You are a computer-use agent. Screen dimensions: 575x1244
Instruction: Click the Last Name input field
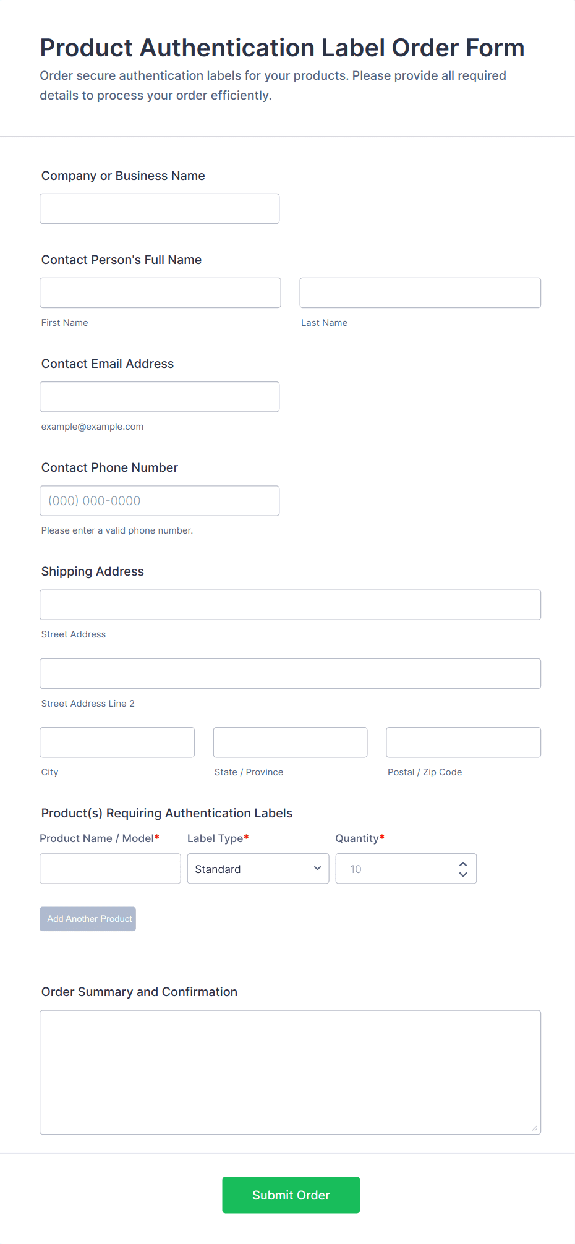[x=420, y=293]
